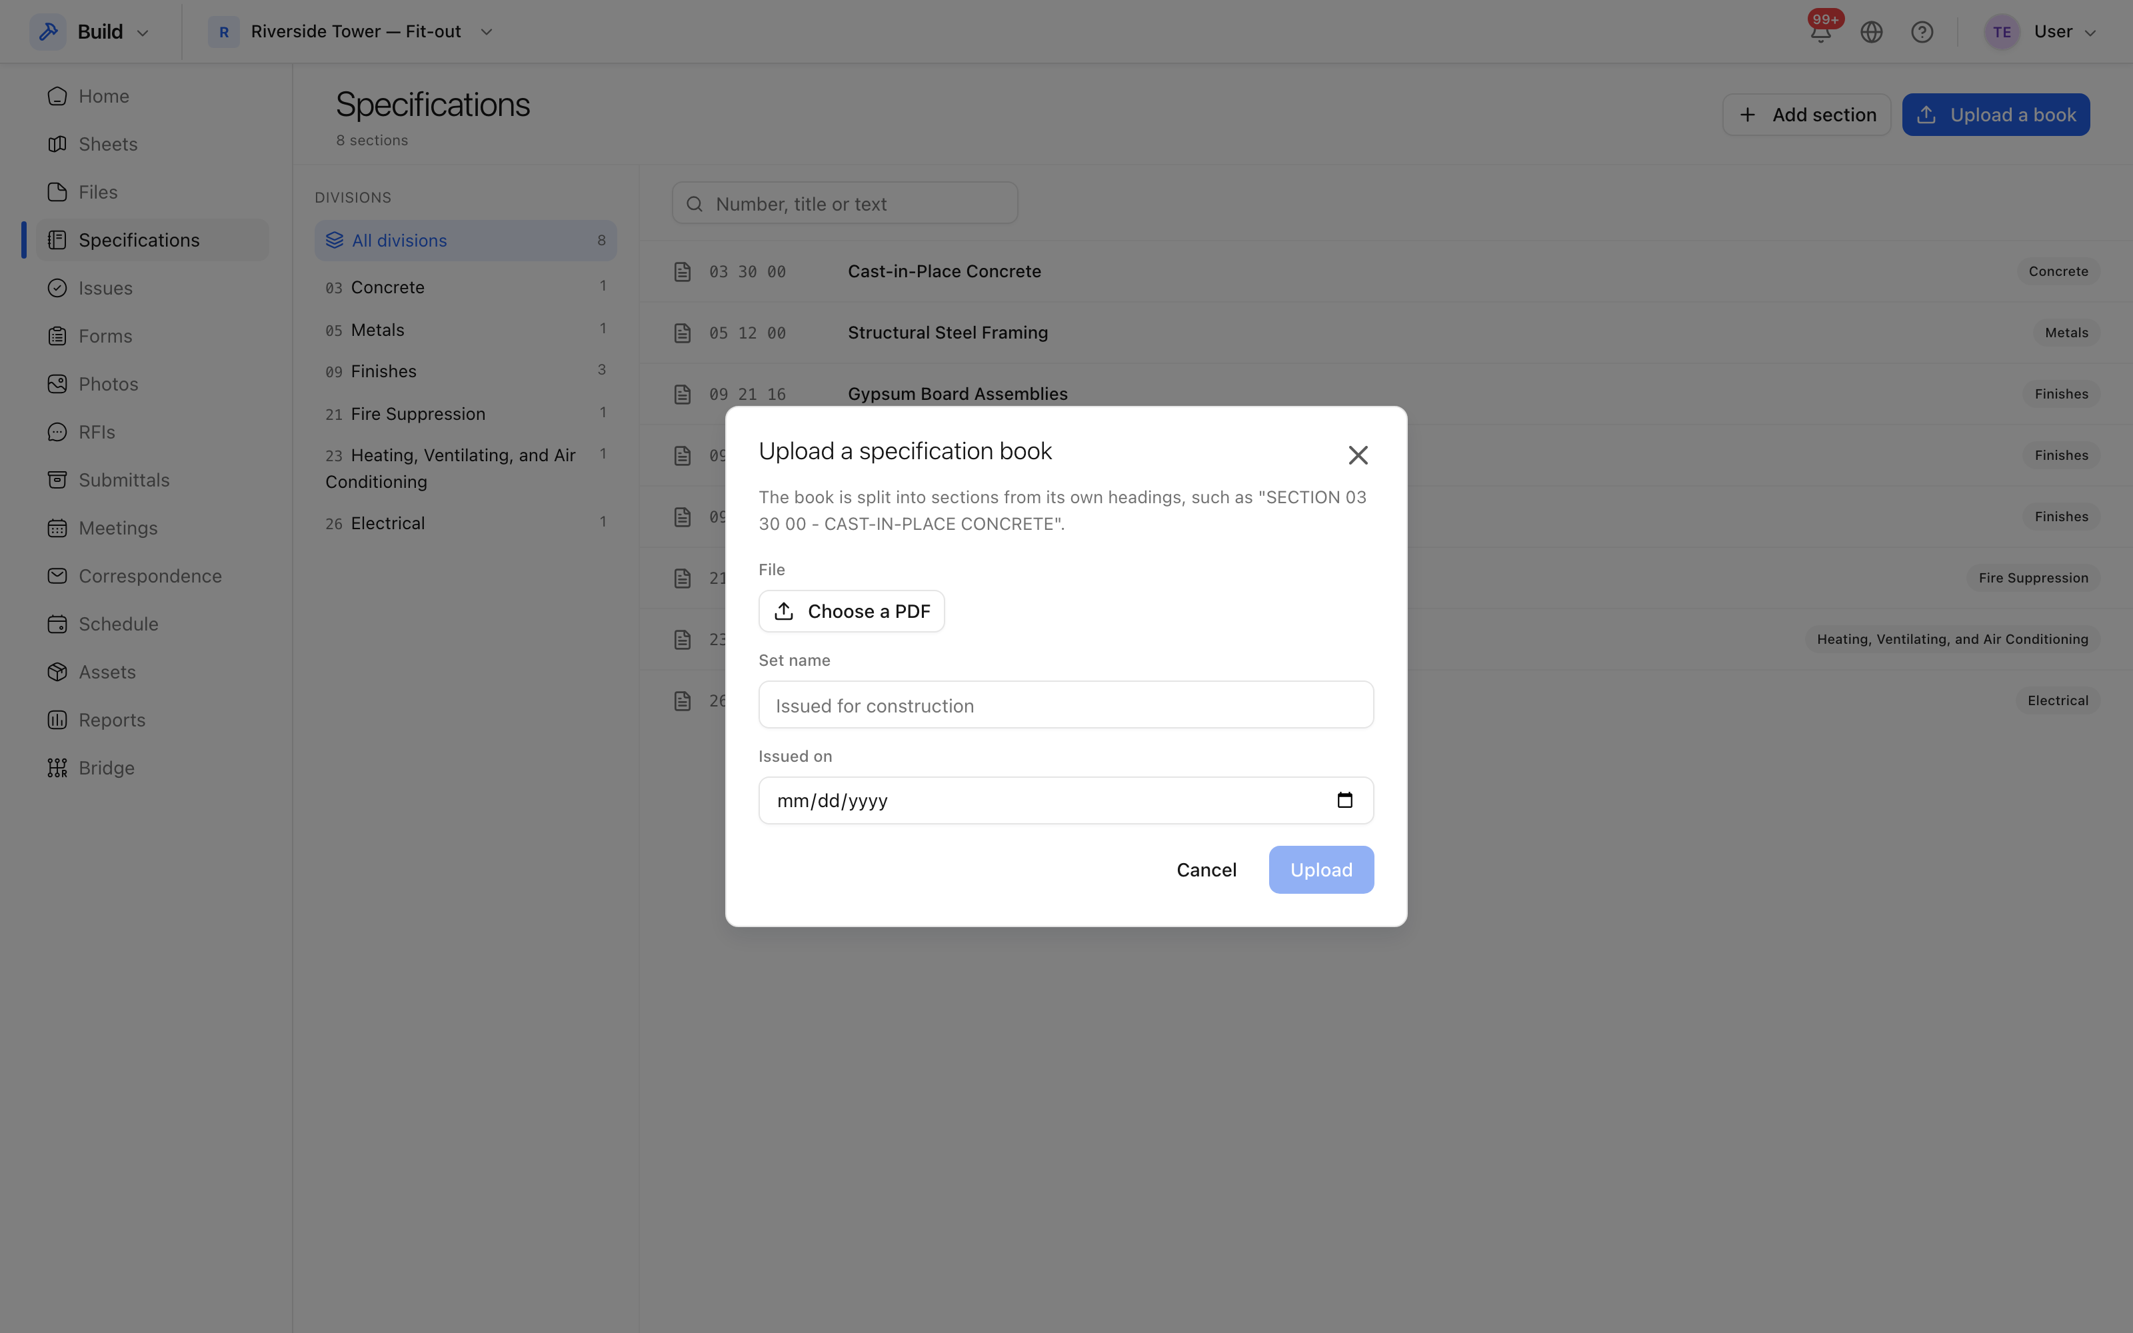Click the Upload a book button
This screenshot has width=2133, height=1333.
(x=1996, y=115)
